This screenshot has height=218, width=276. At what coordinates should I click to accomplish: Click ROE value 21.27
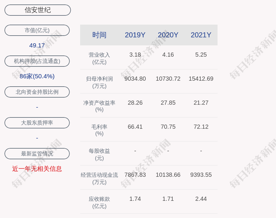tap(201, 103)
